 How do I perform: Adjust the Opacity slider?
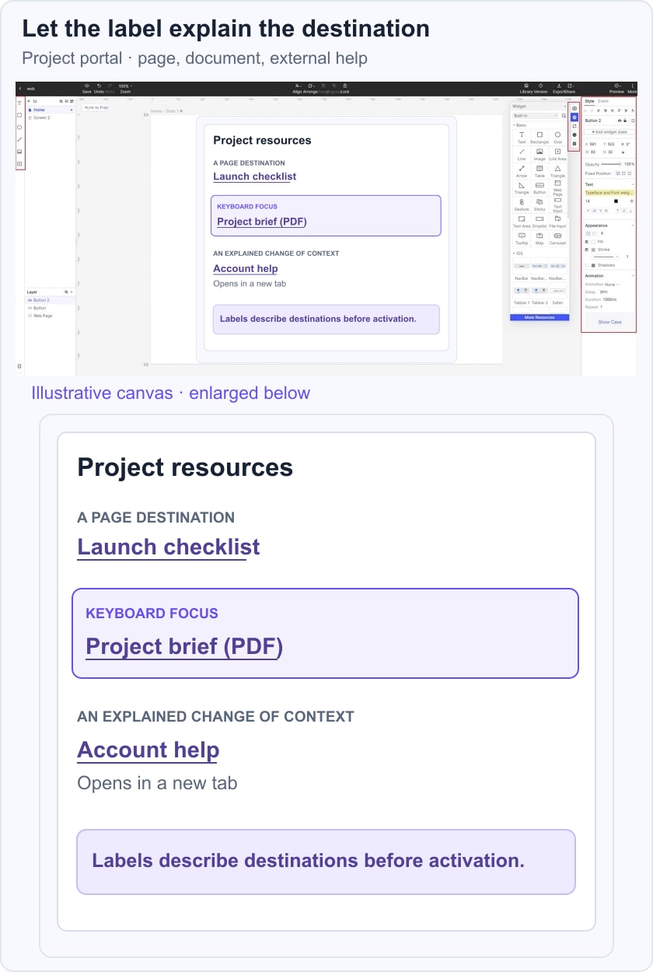(611, 164)
